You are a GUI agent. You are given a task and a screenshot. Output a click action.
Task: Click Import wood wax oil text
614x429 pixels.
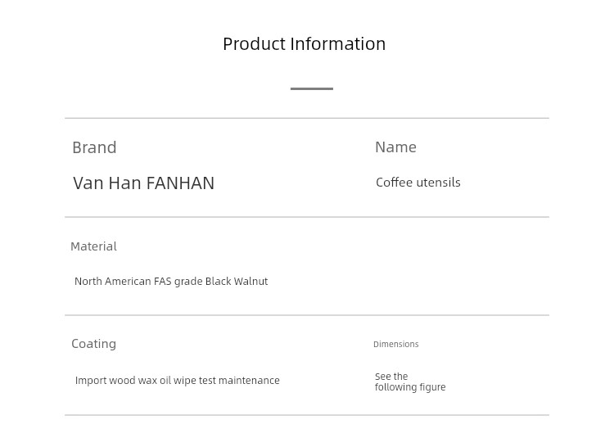124,381
